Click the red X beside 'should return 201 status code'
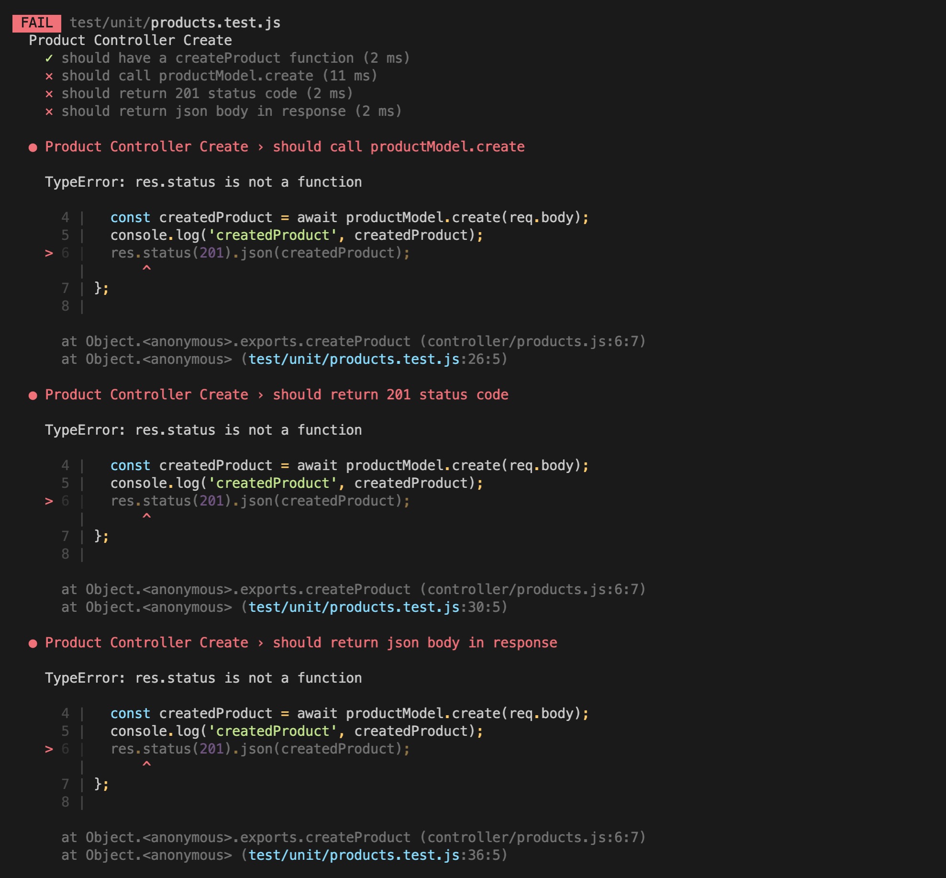The height and width of the screenshot is (878, 946). (49, 94)
